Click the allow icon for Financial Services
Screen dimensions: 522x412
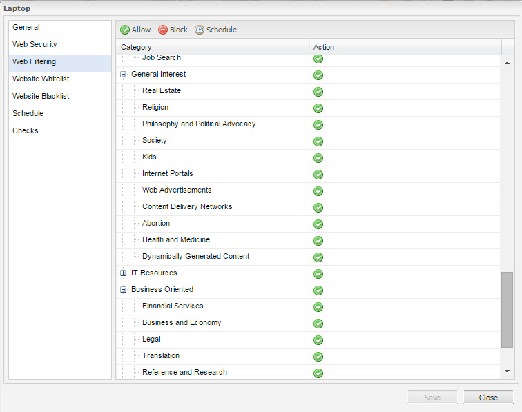[x=318, y=307]
